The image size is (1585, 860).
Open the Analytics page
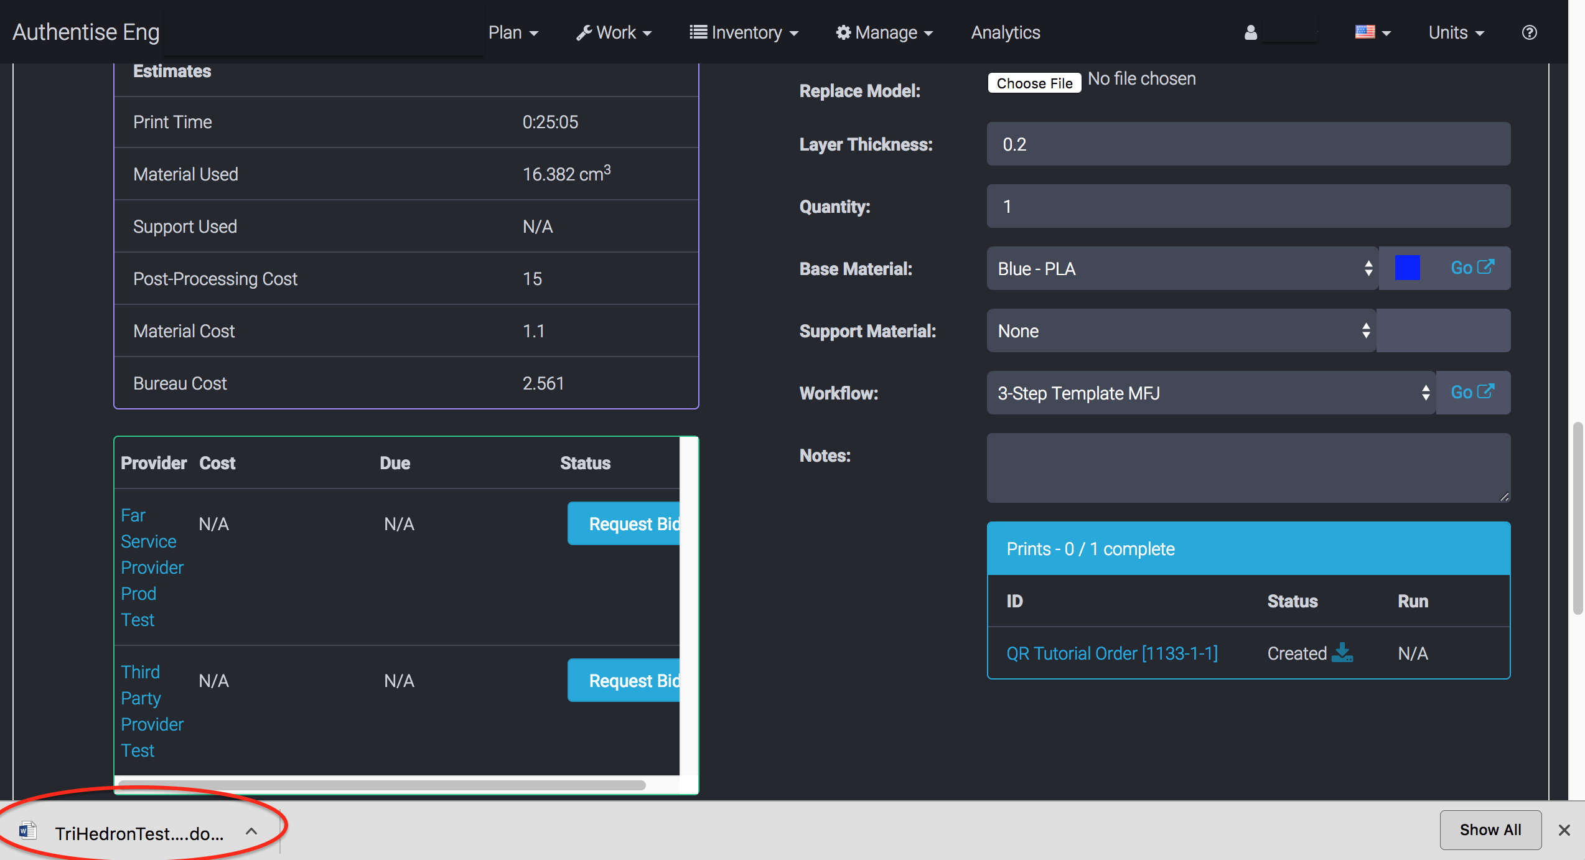pyautogui.click(x=1005, y=32)
